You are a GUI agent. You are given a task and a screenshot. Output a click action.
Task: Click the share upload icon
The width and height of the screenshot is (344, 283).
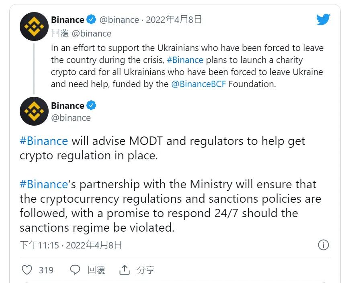point(125,270)
